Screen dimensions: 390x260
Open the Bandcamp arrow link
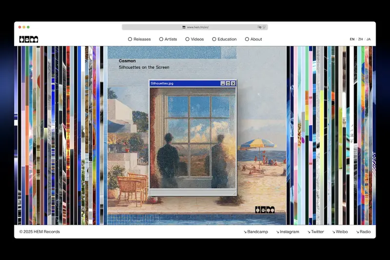tap(258, 232)
